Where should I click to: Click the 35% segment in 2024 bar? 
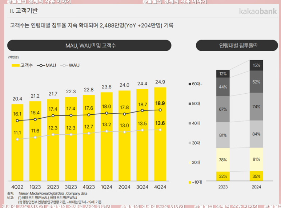pos(256,176)
